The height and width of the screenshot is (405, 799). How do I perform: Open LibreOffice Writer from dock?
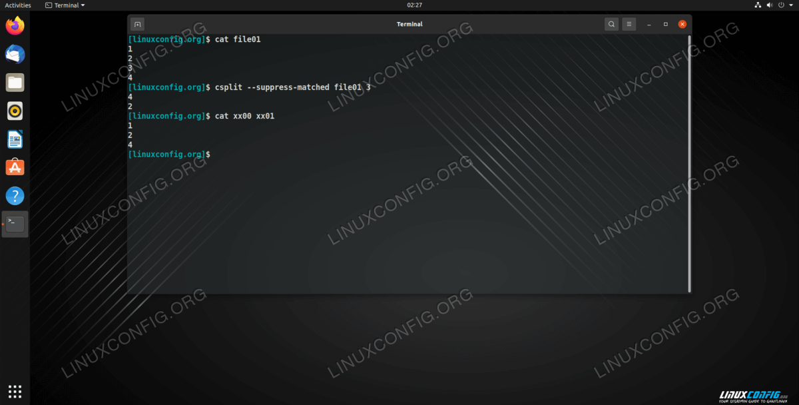[15, 139]
